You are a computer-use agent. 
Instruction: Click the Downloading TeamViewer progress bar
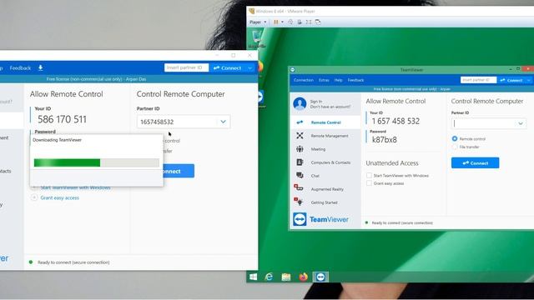(97, 162)
